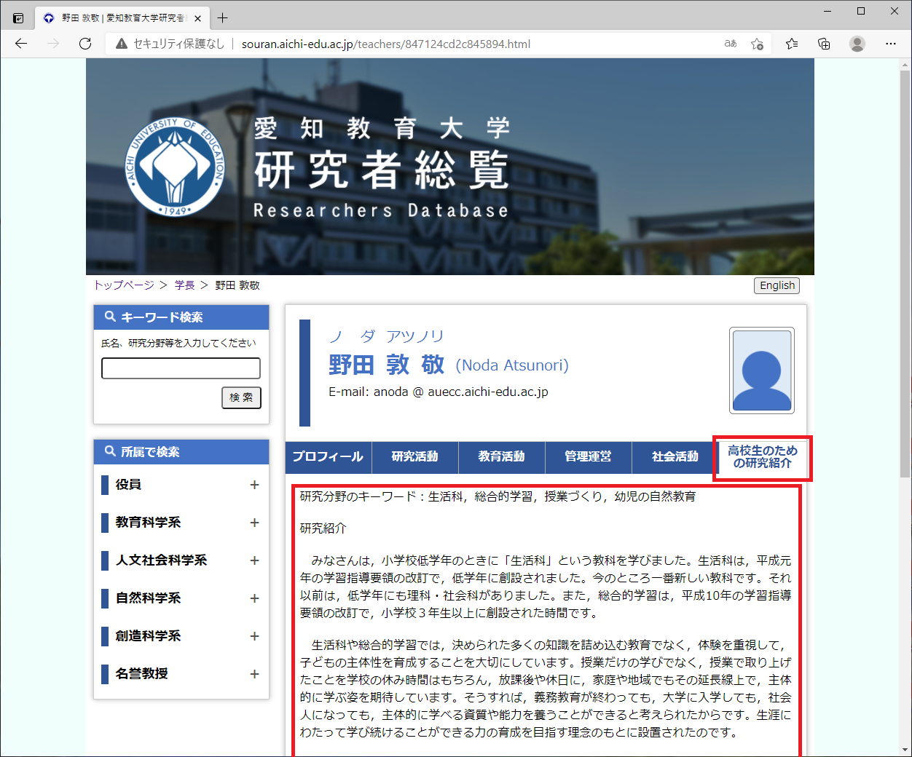Open the 高校生のための研究紹介 tab
Screen dimensions: 912x757
(x=763, y=457)
